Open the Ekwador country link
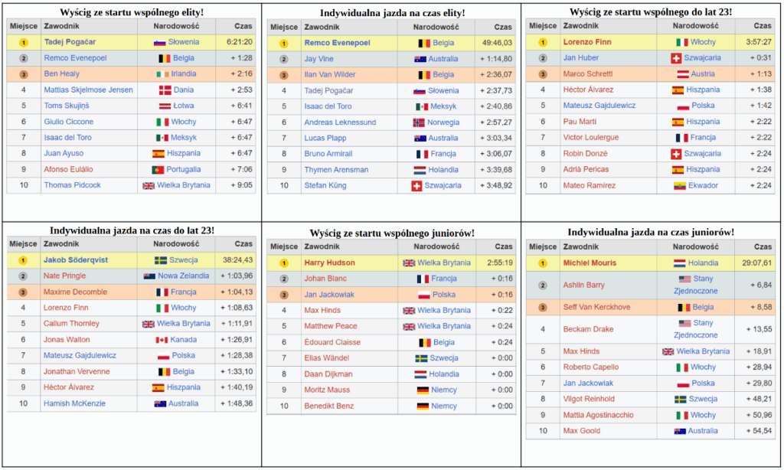This screenshot has width=784, height=470. tap(704, 186)
